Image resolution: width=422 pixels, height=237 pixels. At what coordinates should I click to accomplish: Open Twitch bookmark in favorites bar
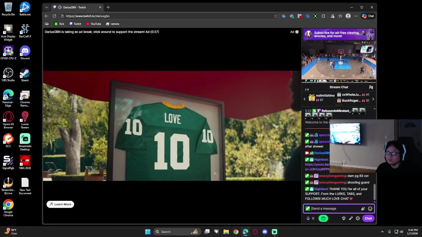coord(75,24)
